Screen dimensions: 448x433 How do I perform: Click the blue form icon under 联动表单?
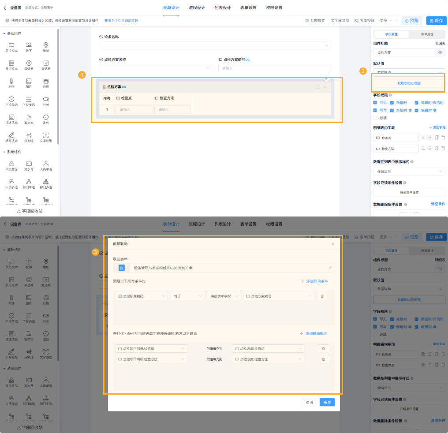[122, 268]
